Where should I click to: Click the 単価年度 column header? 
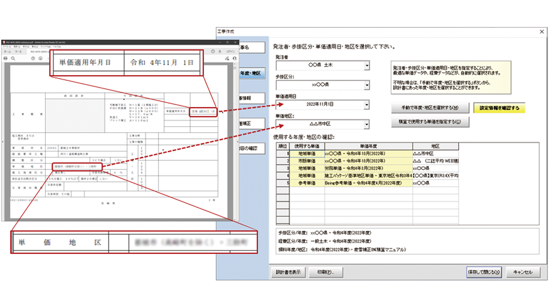pyautogui.click(x=369, y=146)
